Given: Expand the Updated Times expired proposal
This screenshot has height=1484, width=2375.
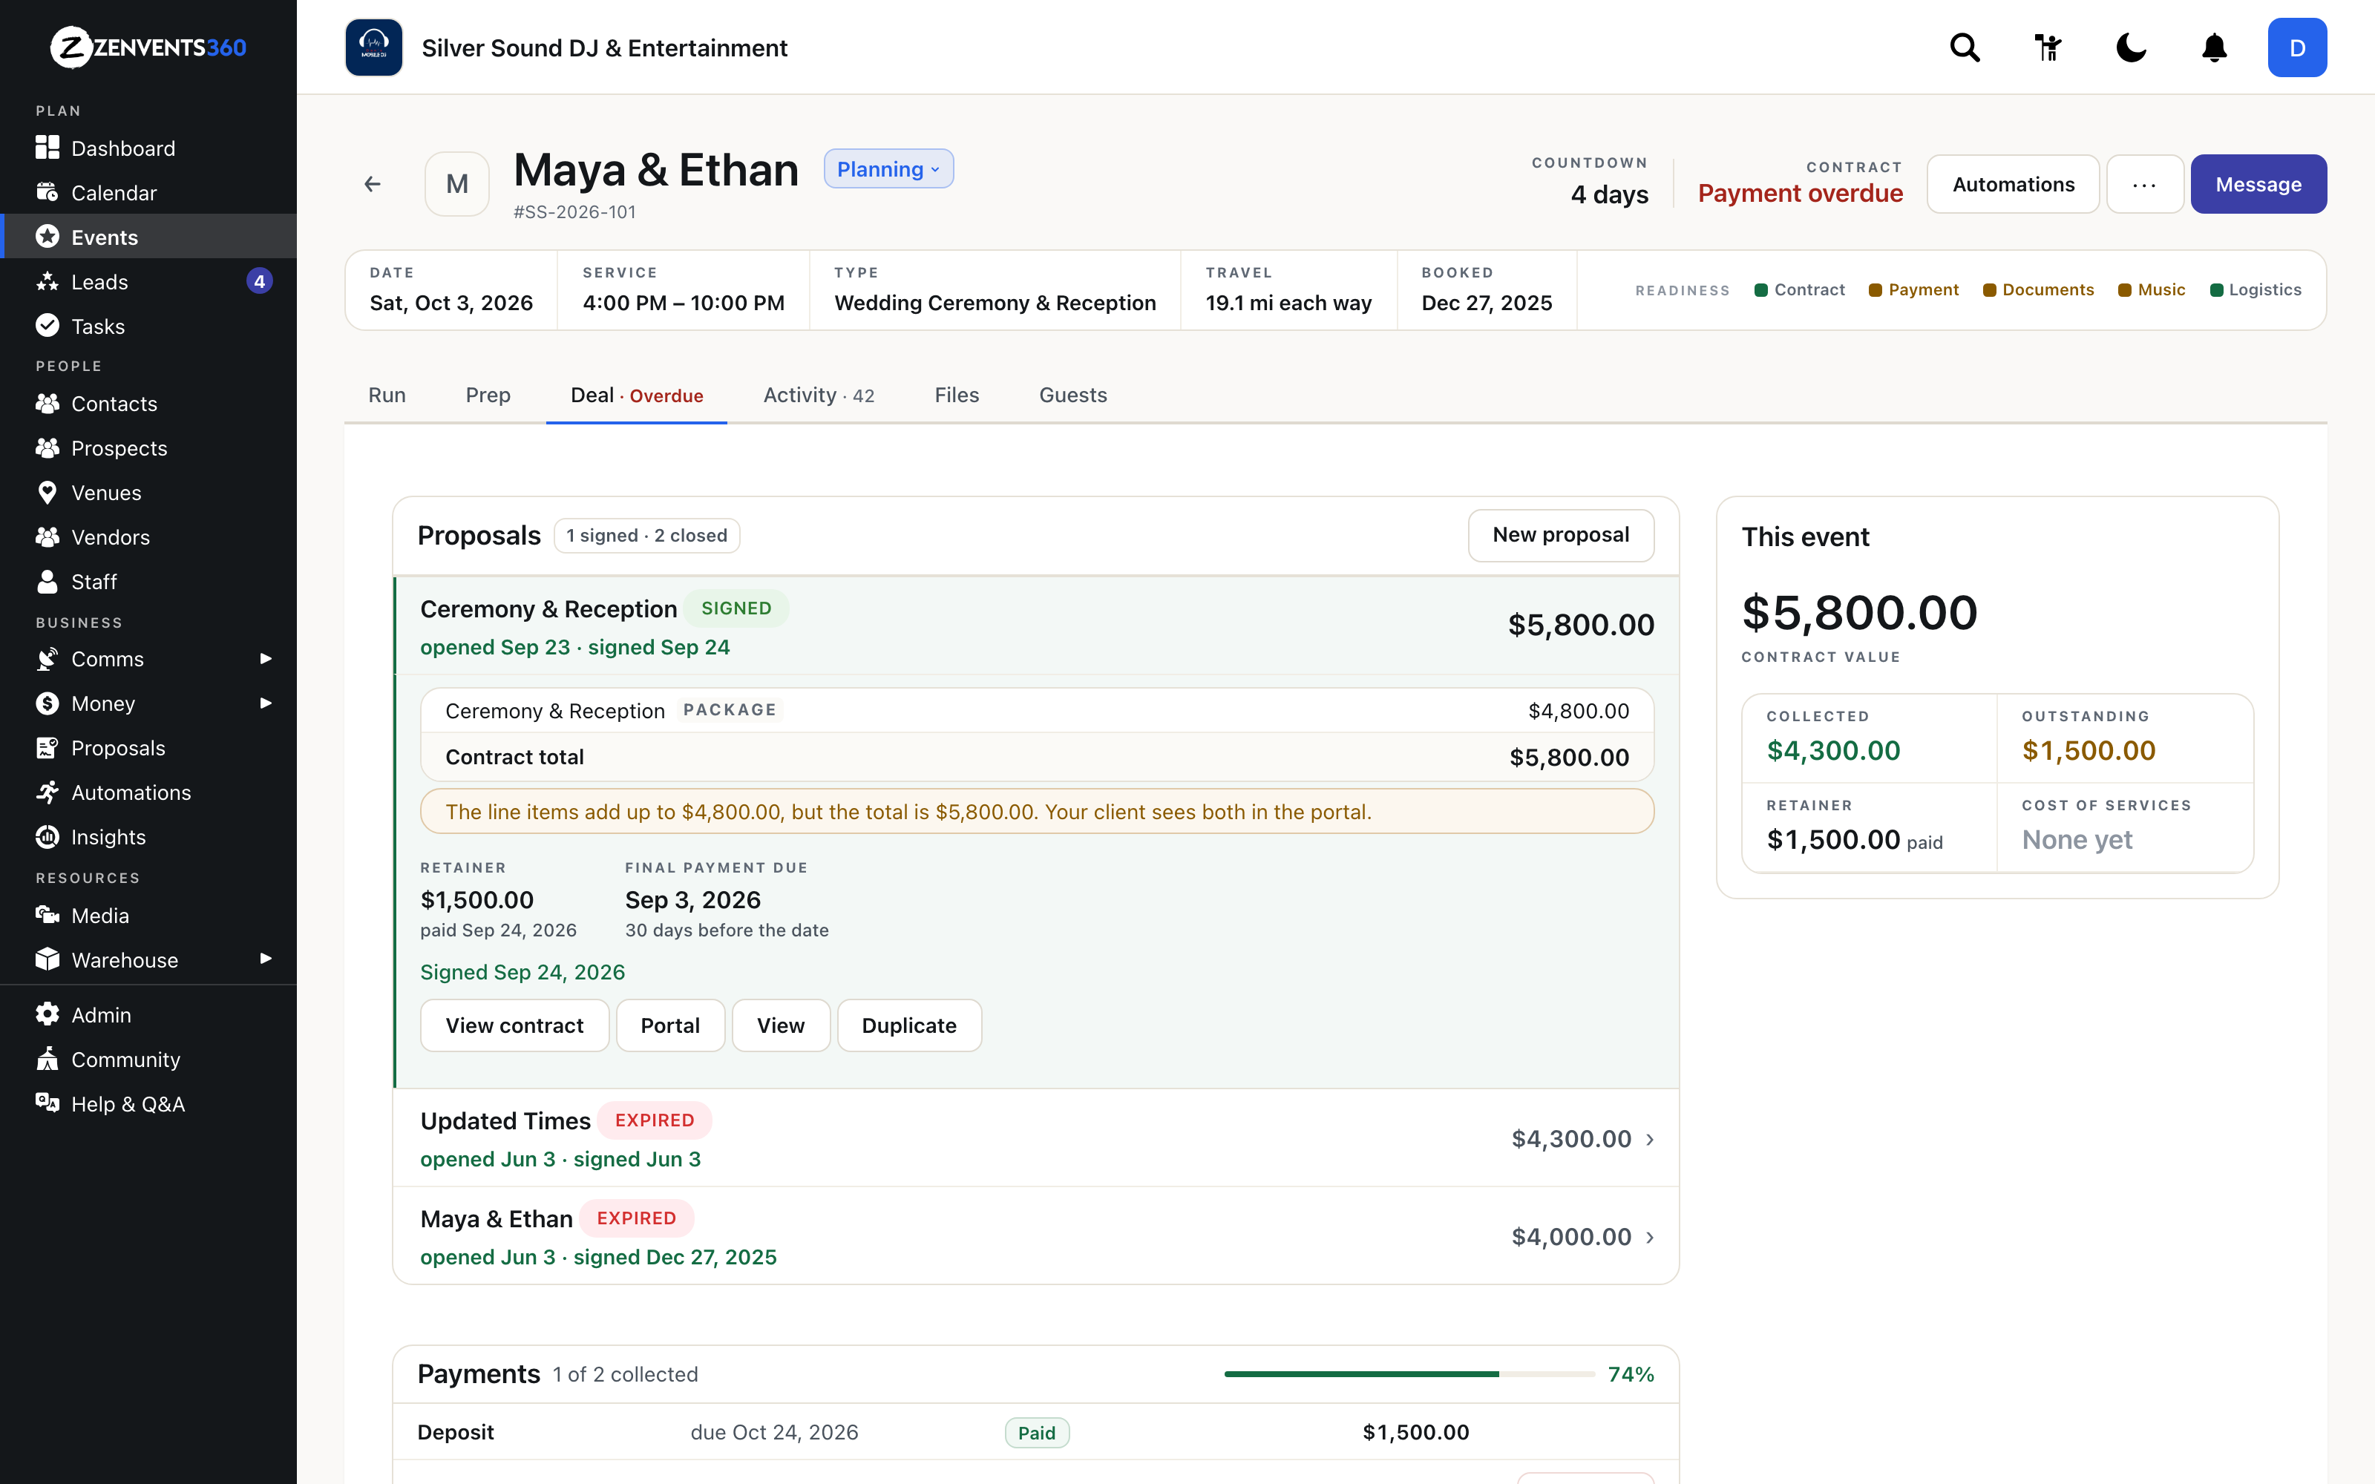Looking at the screenshot, I should click(1035, 1138).
